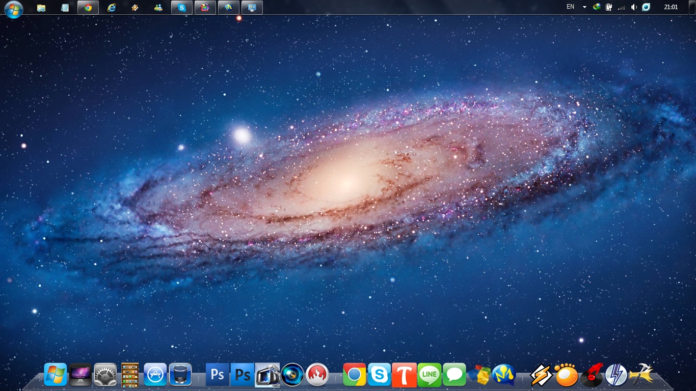Open the Daemon Tools lightning icon
This screenshot has width=696, height=391.
point(616,376)
